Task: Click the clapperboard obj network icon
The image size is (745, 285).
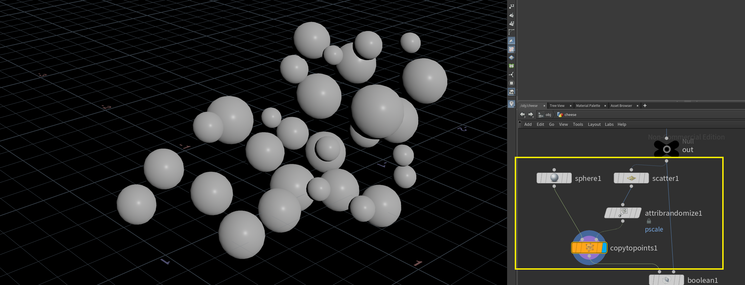Action: (x=541, y=115)
